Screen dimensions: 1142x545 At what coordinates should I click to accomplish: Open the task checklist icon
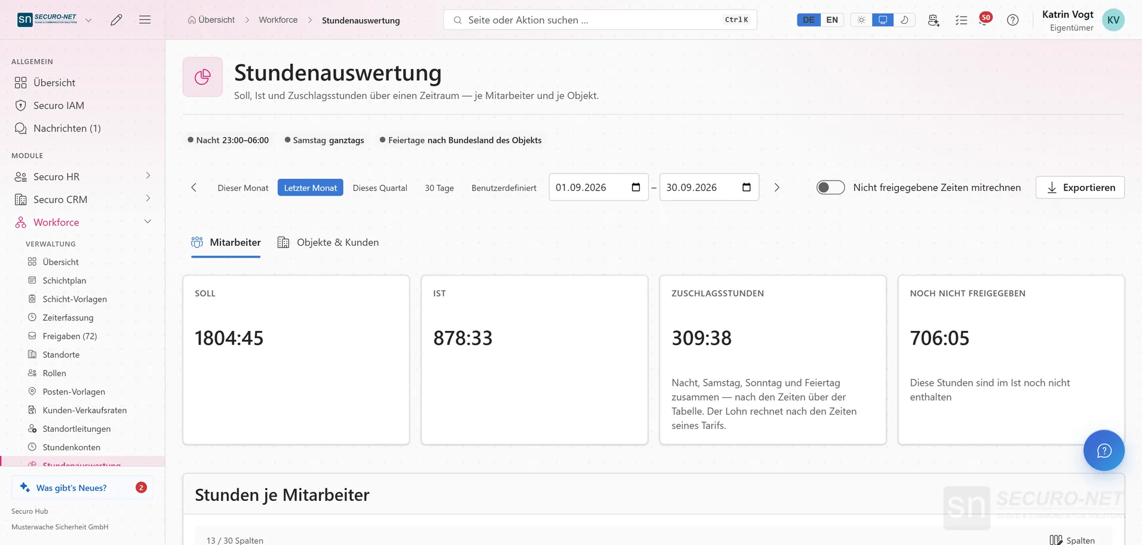point(961,20)
